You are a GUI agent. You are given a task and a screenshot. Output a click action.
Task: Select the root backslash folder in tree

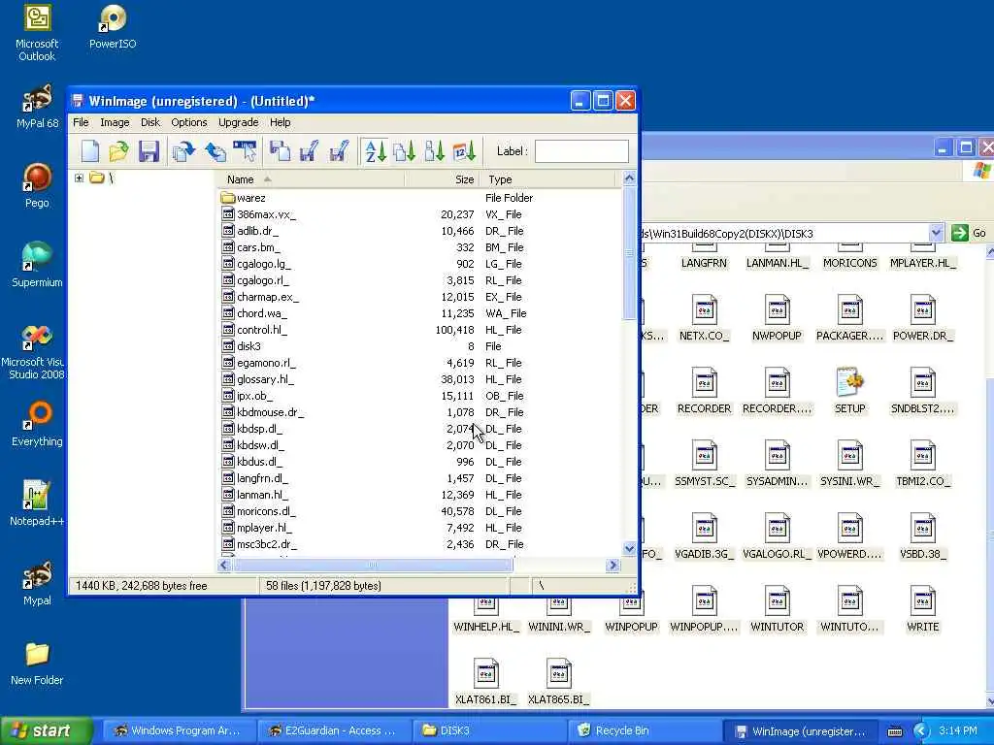pos(101,178)
